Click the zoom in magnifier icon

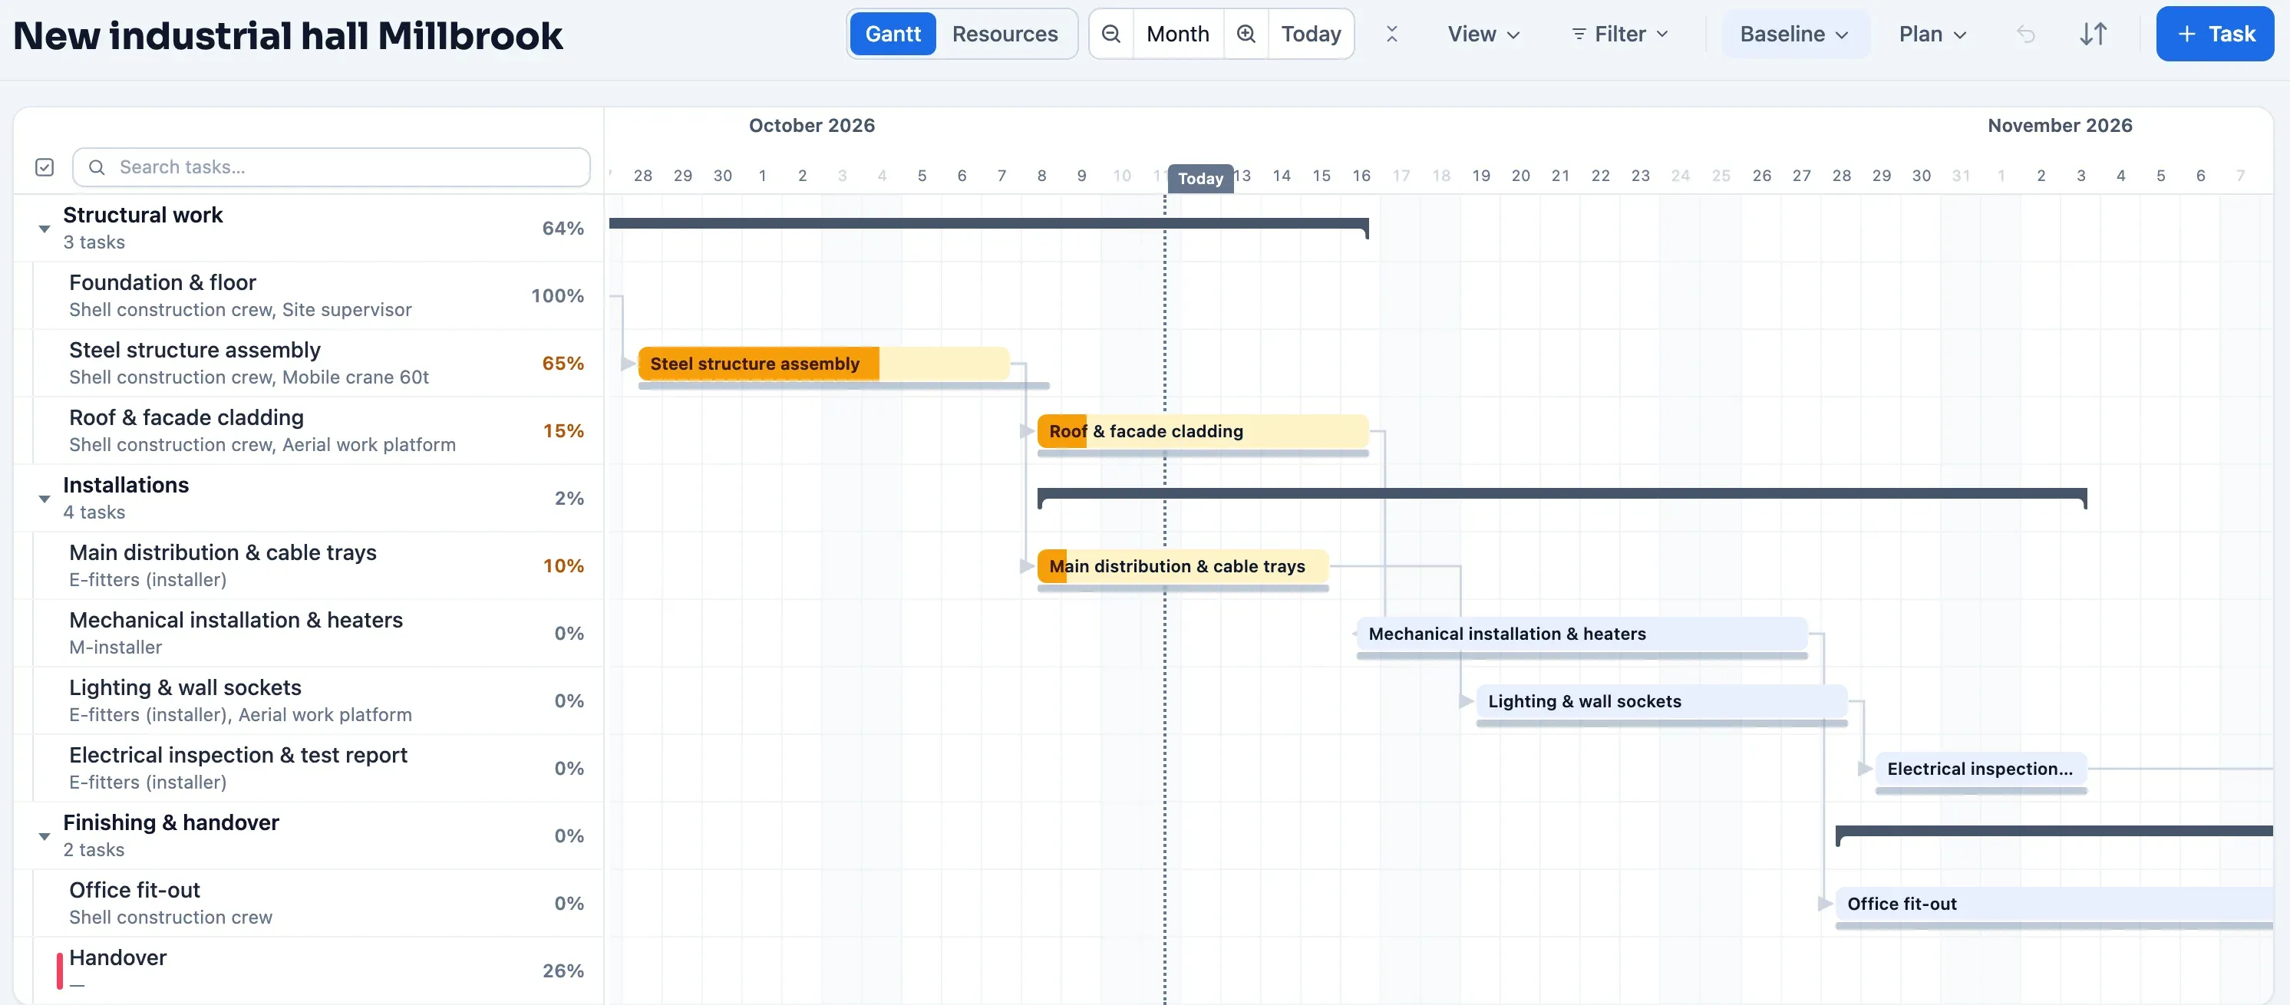click(1246, 34)
